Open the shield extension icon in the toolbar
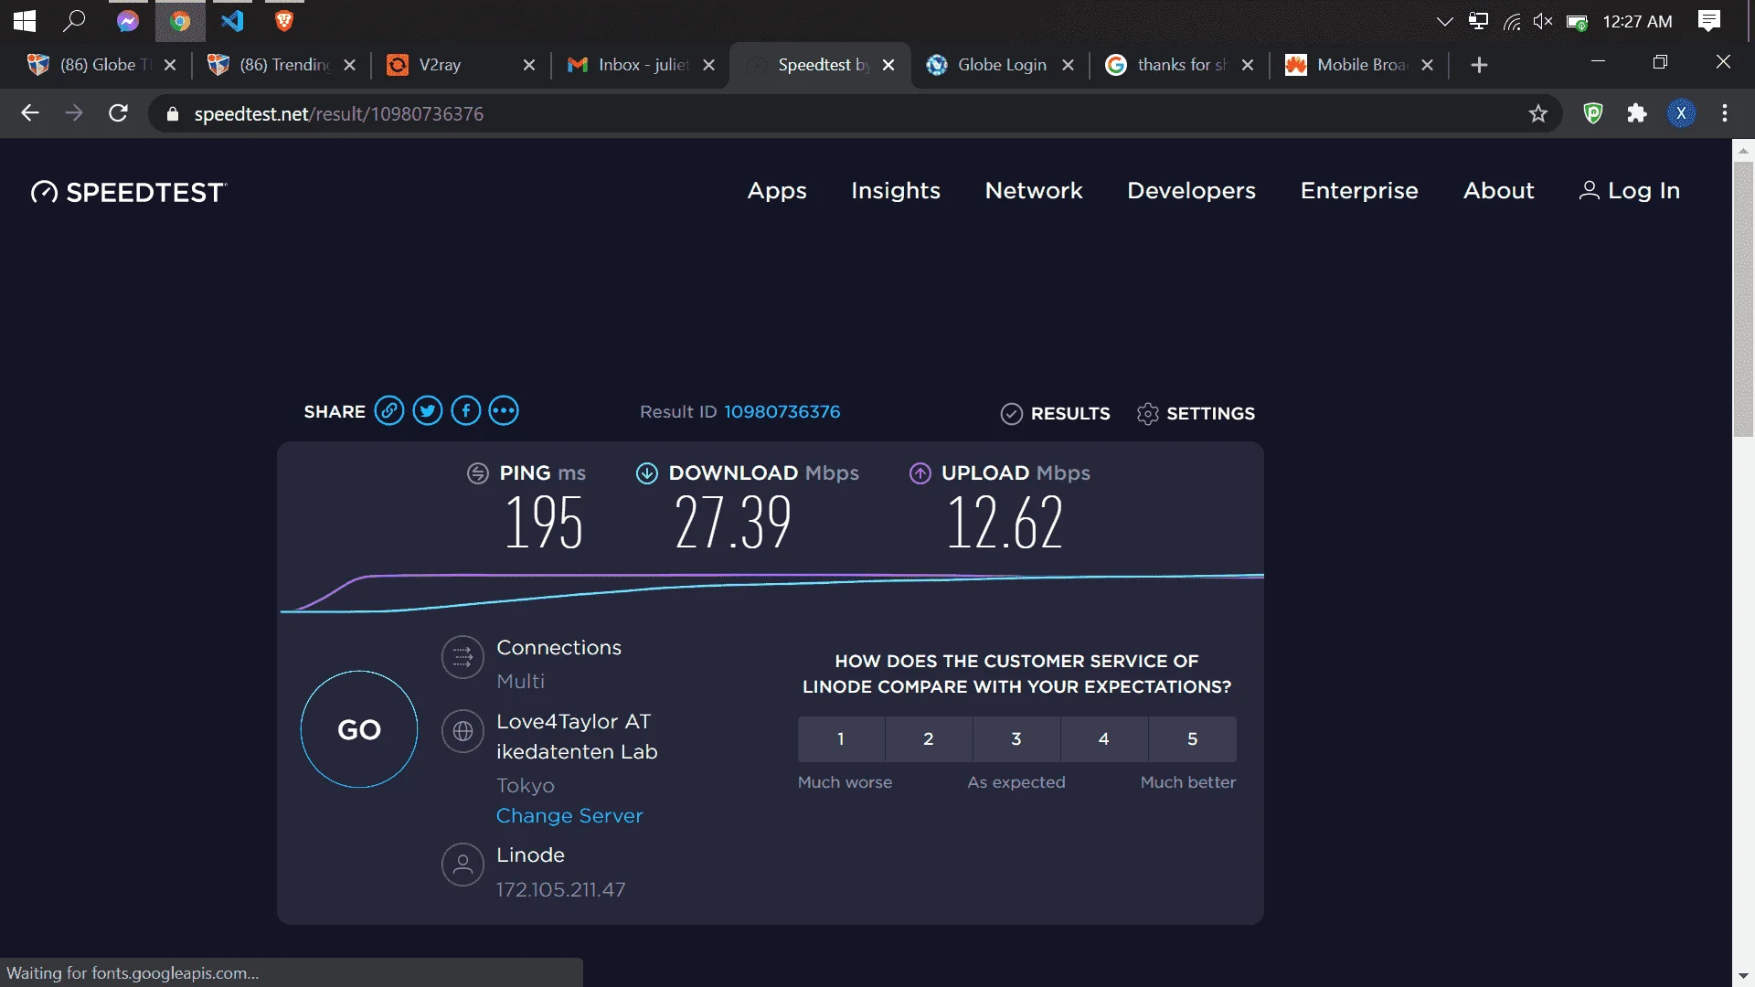The image size is (1755, 987). [1593, 113]
